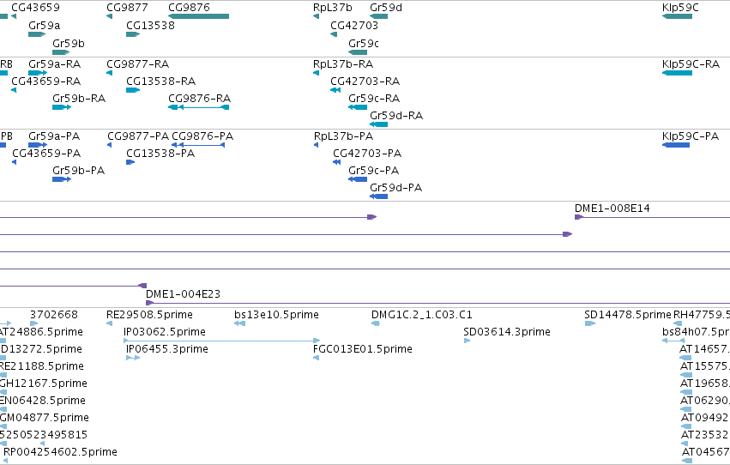The width and height of the screenshot is (730, 465).
Task: Click the CG42703 gene label
Action: point(354,26)
